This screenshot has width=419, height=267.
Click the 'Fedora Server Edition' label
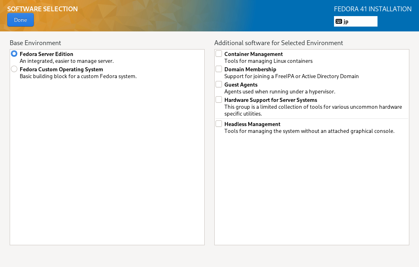[x=46, y=54]
